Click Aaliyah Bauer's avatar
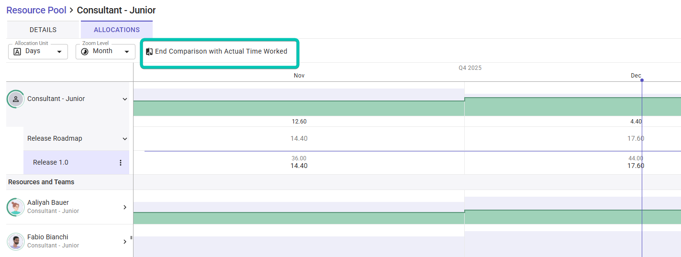The height and width of the screenshot is (257, 681). pos(16,207)
